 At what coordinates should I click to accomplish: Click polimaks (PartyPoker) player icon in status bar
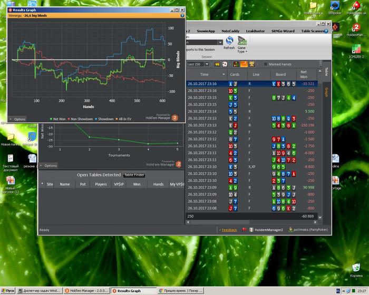tap(290, 229)
